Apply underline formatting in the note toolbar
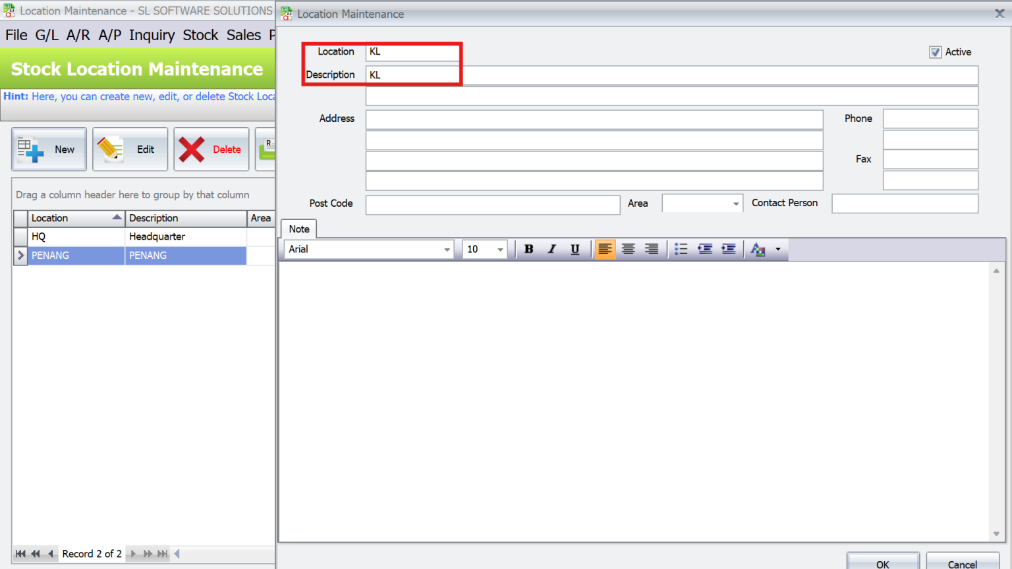The image size is (1012, 569). coord(575,249)
